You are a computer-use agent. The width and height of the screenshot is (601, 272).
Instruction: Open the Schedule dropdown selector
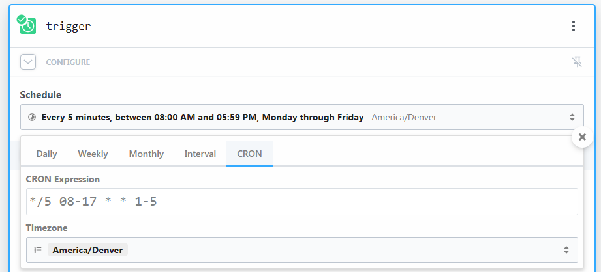point(302,117)
